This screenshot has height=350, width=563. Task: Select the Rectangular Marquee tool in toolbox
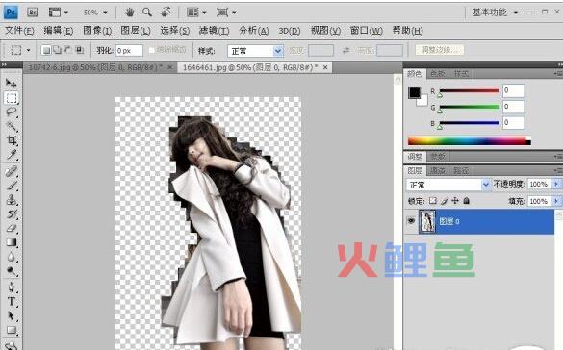click(12, 98)
